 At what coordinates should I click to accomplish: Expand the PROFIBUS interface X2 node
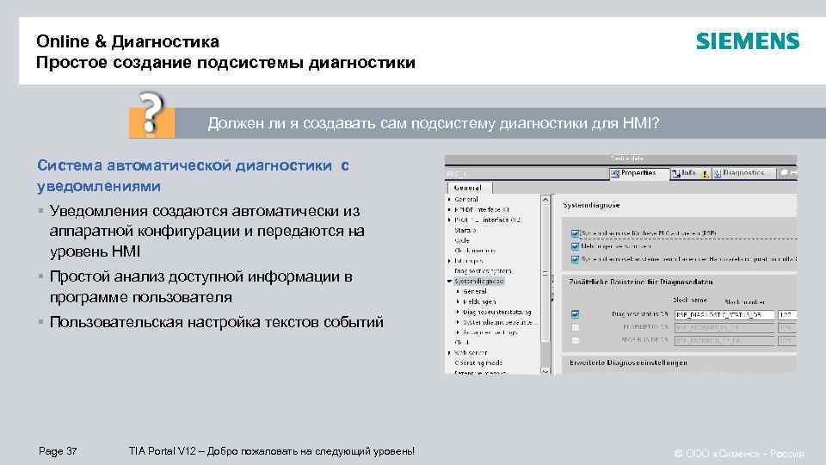click(x=449, y=220)
